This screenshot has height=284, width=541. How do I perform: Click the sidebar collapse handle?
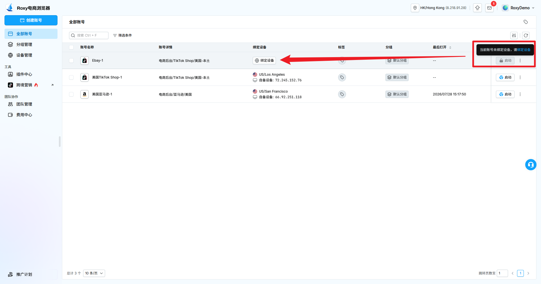[x=60, y=142]
